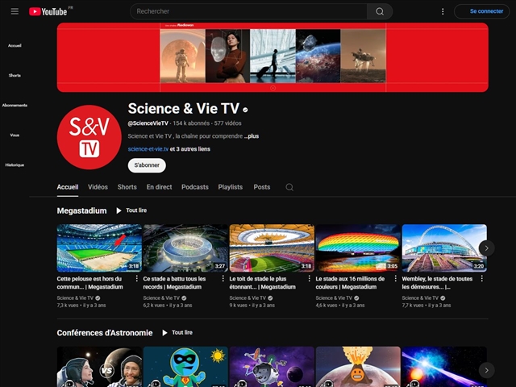
Task: Open Accueil in the left sidebar
Action: click(15, 45)
